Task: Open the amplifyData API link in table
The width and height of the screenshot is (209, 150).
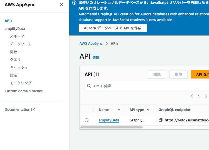Action: (109, 120)
